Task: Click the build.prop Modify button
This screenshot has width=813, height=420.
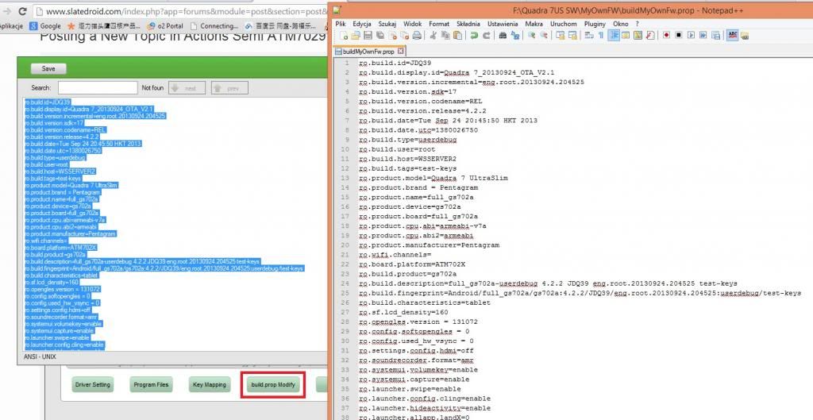Action: point(273,385)
